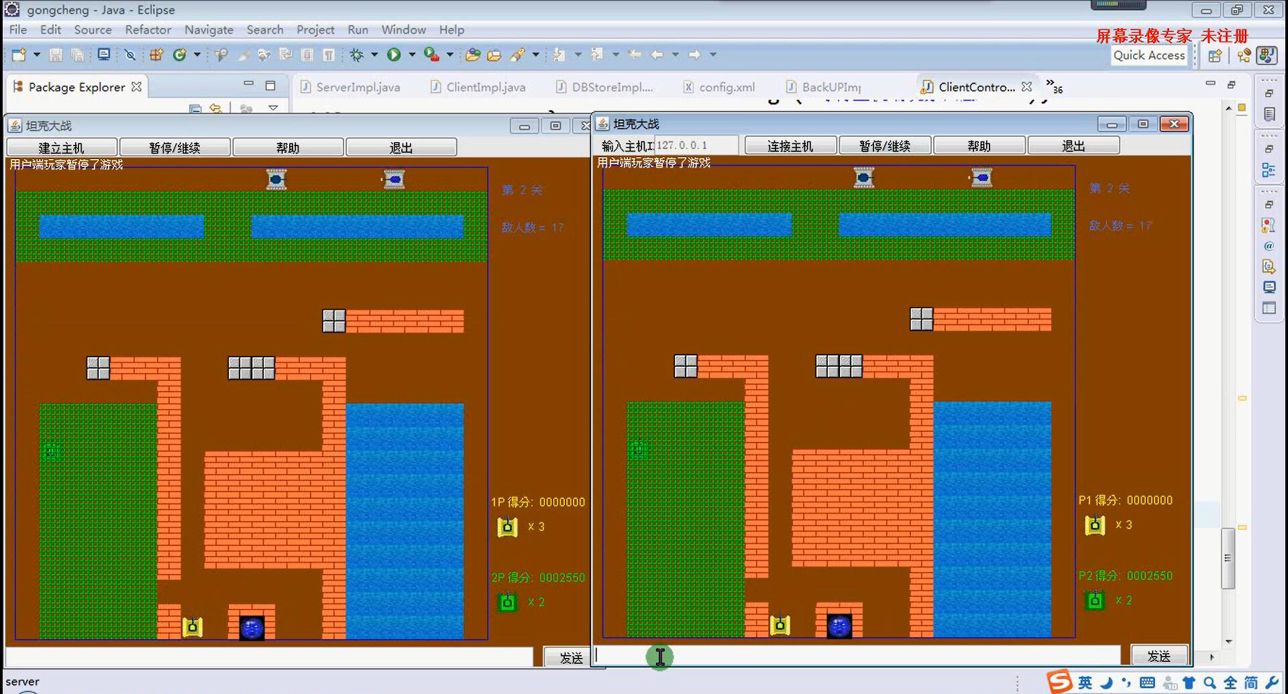Viewport: 1288px width, 694px height.
Task: Click 连接主机 button in client game window
Action: 790,146
